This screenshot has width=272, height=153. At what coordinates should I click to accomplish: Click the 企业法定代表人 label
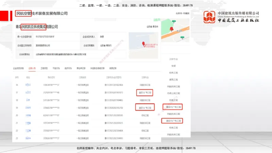[89, 37]
